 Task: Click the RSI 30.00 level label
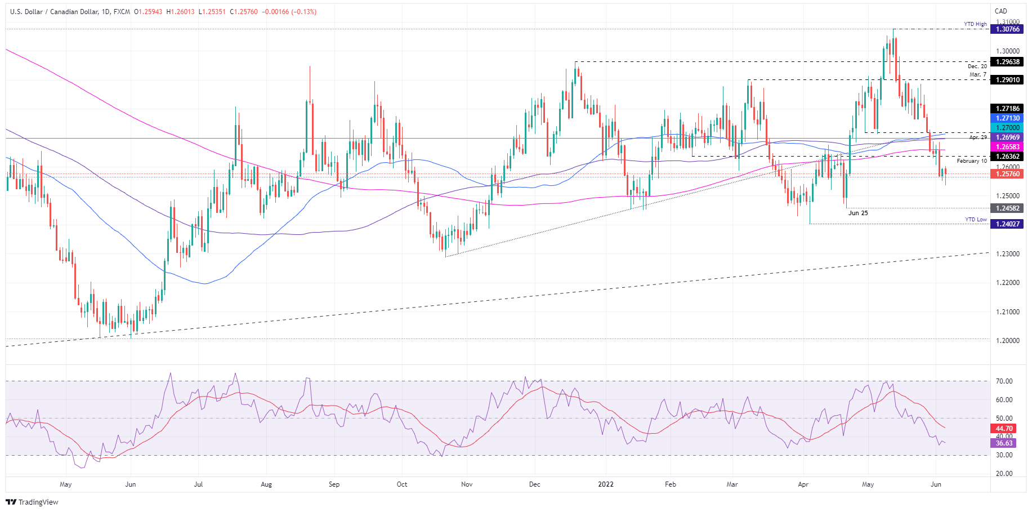click(x=1004, y=455)
